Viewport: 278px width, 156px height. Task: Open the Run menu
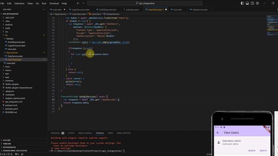(44, 3)
